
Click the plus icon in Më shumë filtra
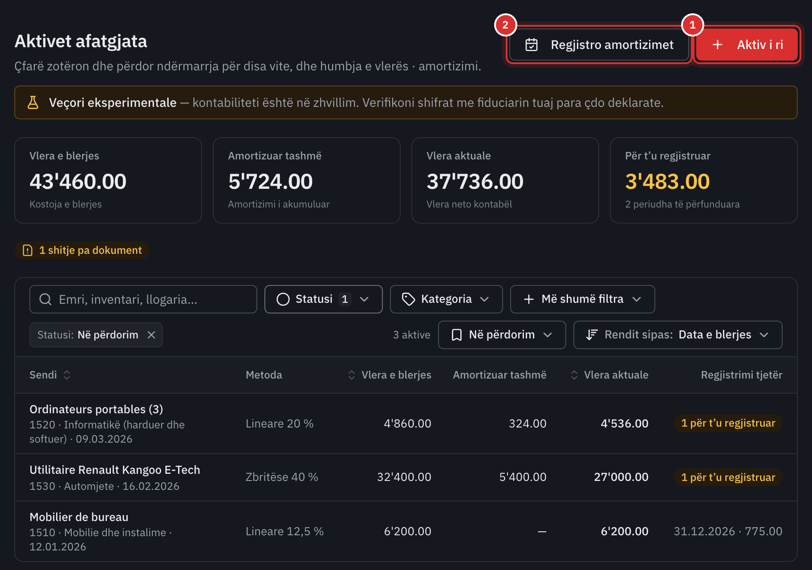[529, 299]
